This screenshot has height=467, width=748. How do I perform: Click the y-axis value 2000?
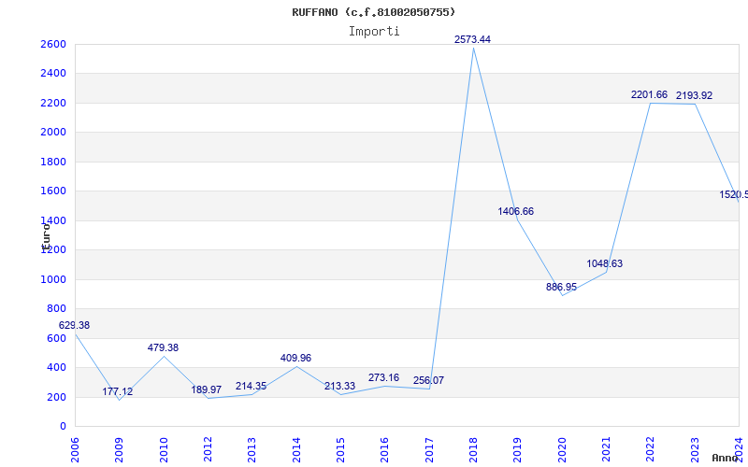53,133
